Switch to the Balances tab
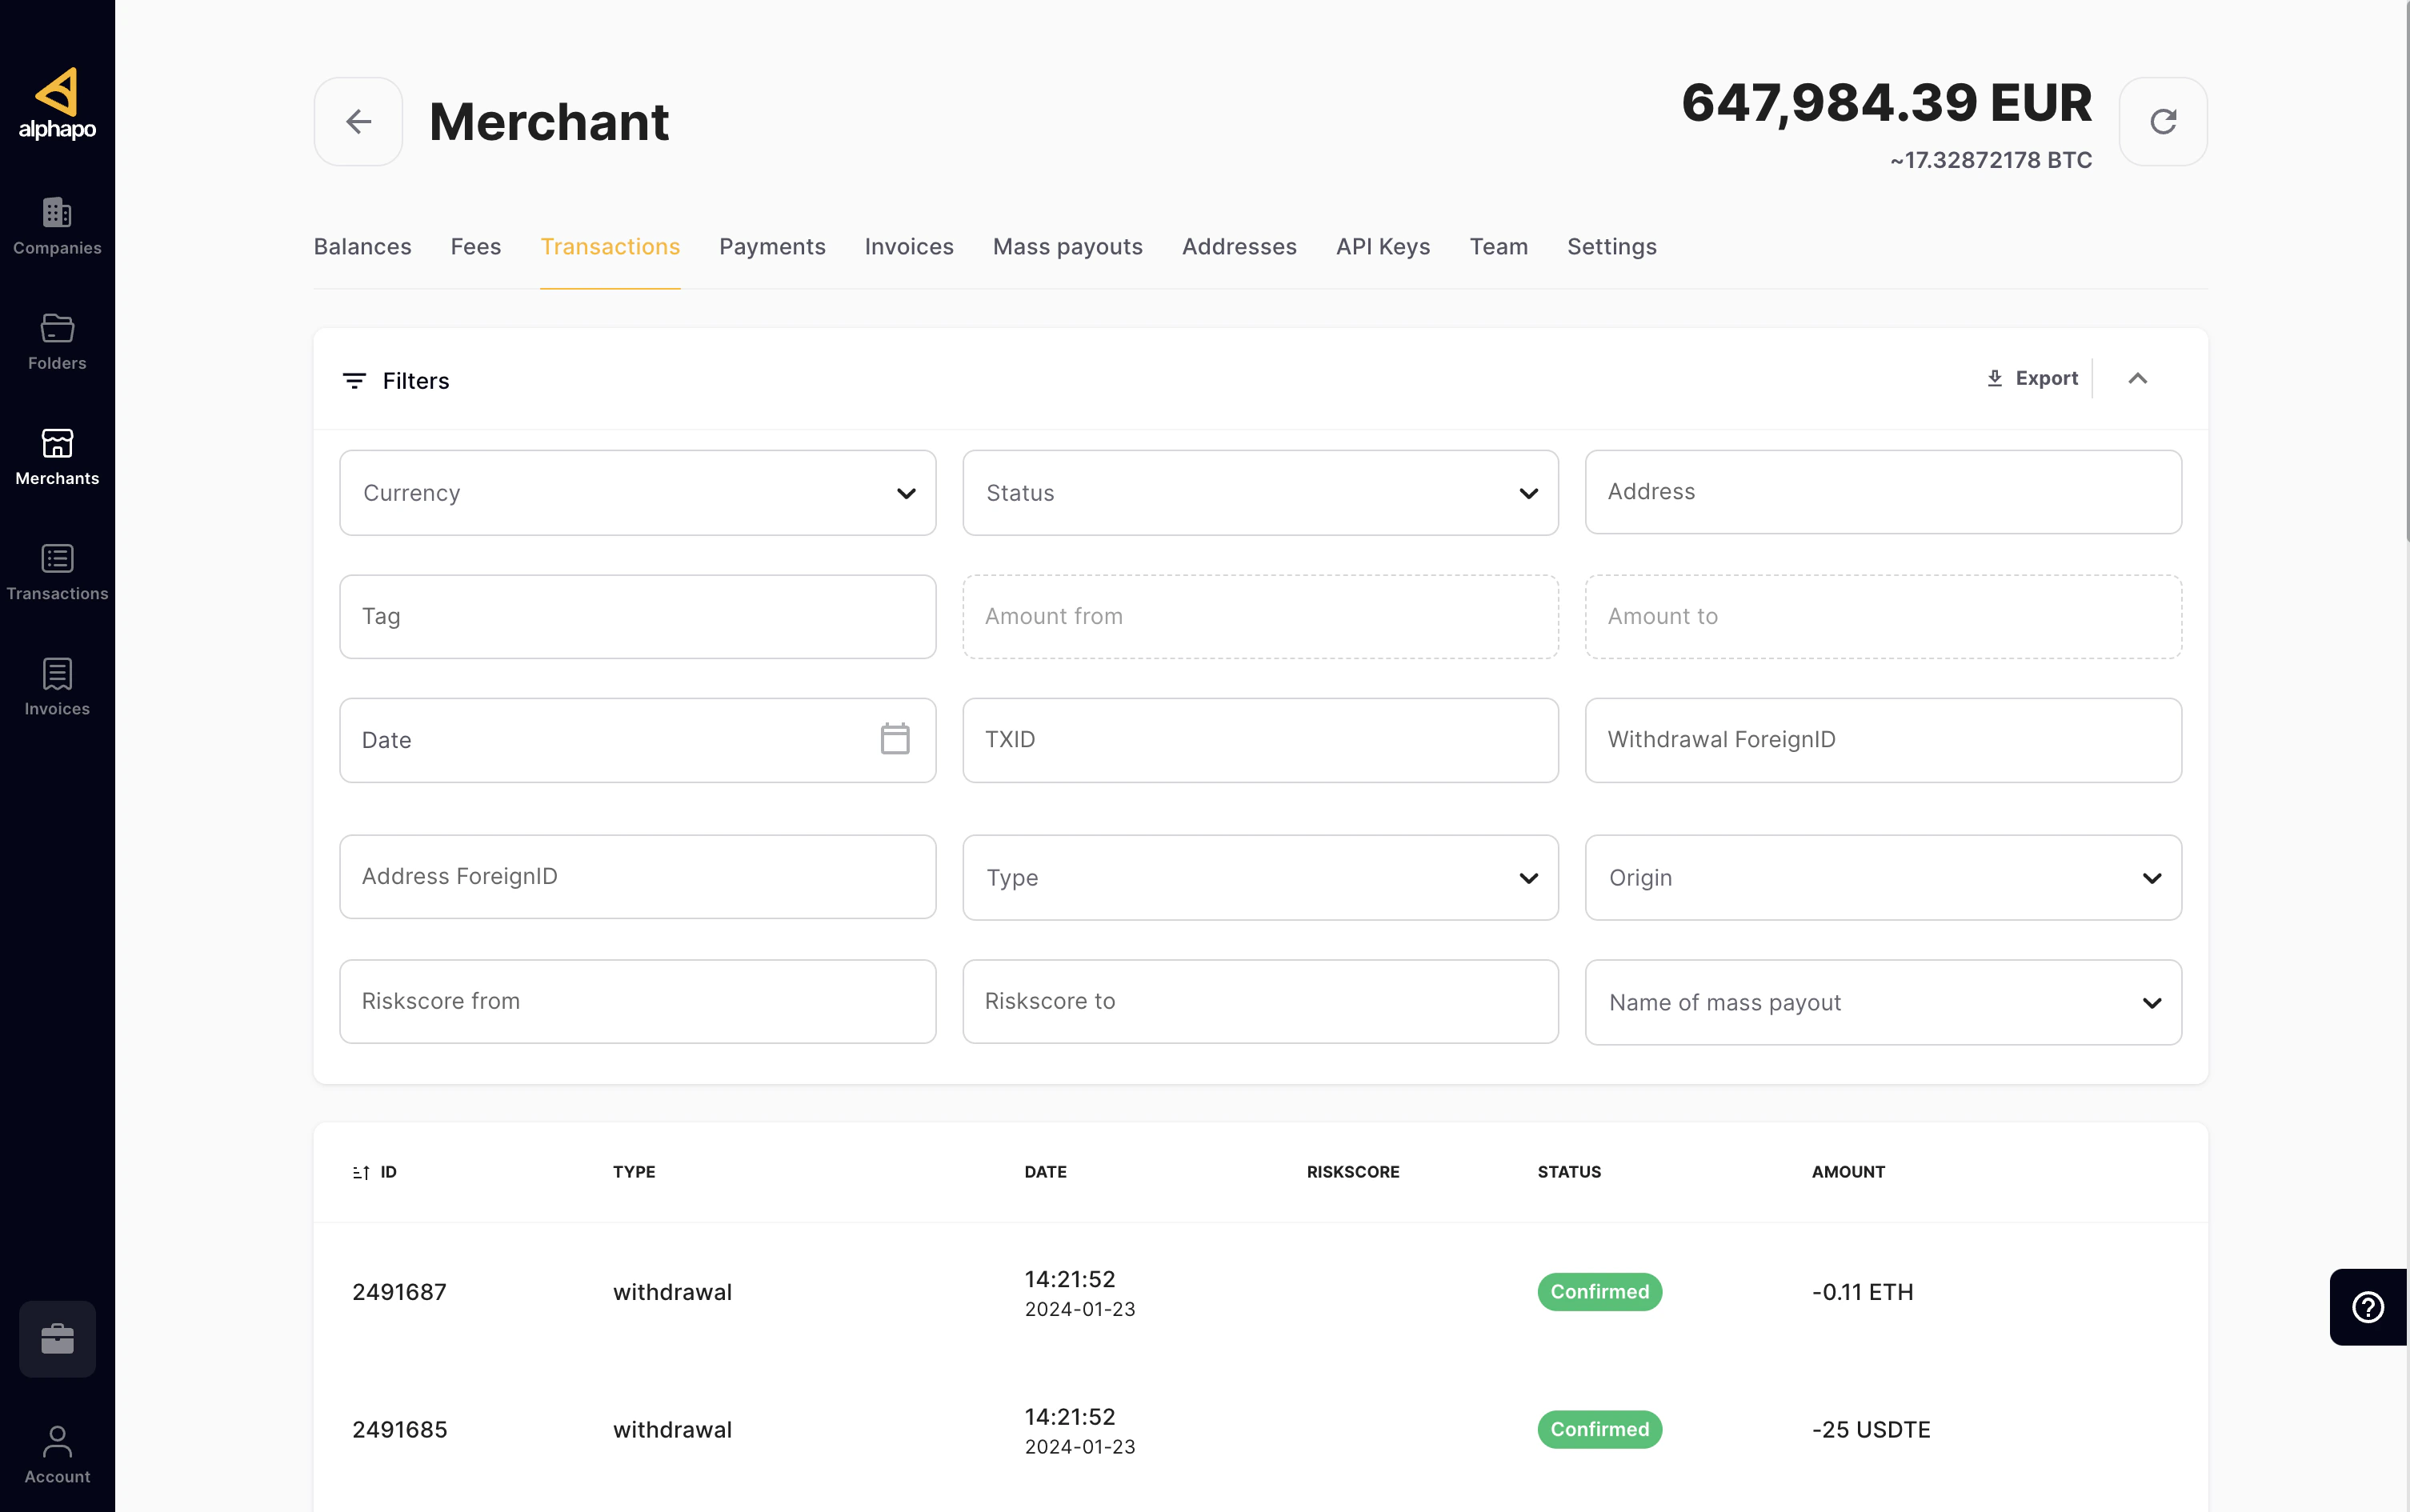Viewport: 2410px width, 1512px height. [362, 247]
